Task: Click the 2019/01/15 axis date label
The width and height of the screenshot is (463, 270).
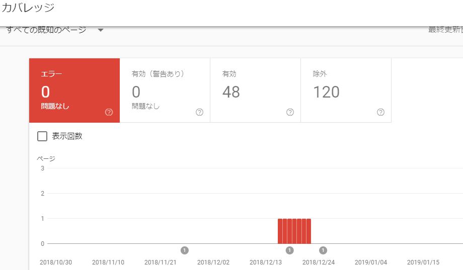Action: click(423, 262)
